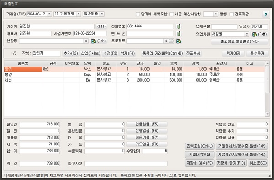Open the 발행 number dropdown
Screen dimensions: 274x180
(216, 14)
